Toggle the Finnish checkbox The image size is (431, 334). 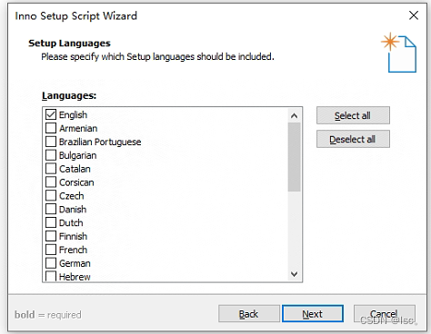pos(51,236)
